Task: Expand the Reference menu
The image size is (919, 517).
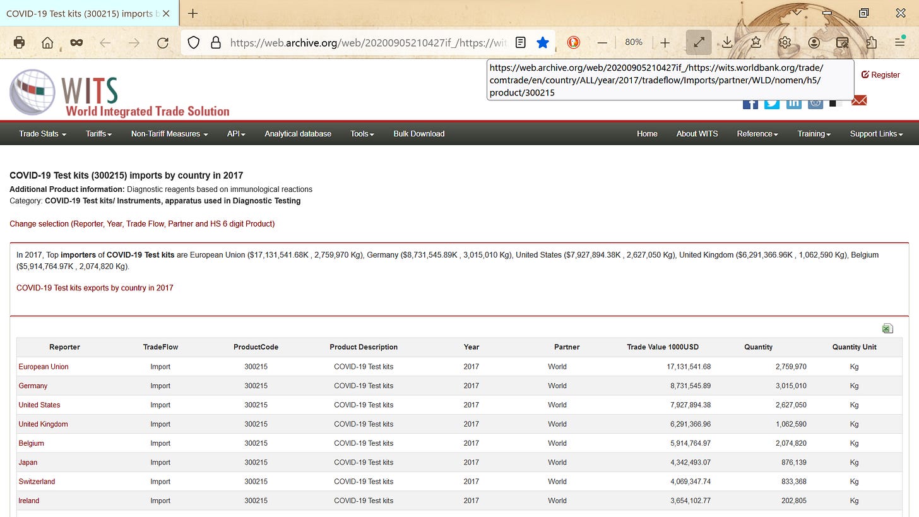Action: pyautogui.click(x=757, y=134)
